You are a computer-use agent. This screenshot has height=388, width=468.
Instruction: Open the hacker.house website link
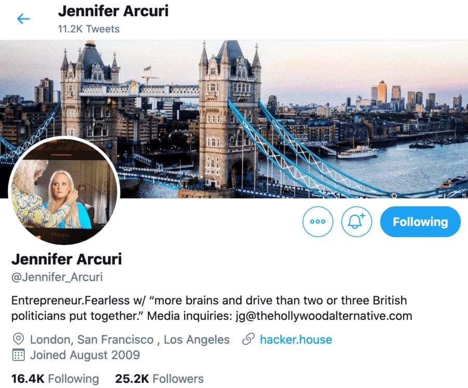296,340
